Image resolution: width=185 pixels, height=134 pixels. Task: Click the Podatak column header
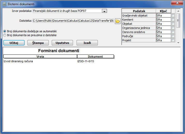139,11
